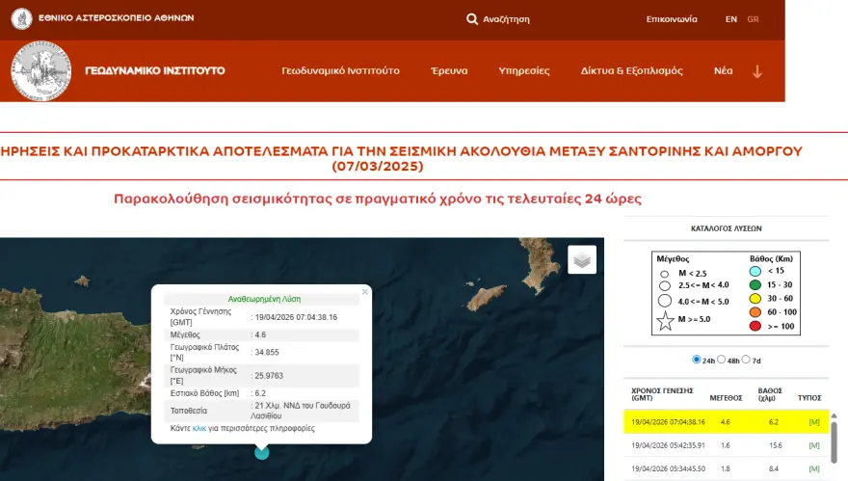848x481 pixels.
Task: Expand the Υπηρεσίες navigation menu
Action: pyautogui.click(x=524, y=71)
